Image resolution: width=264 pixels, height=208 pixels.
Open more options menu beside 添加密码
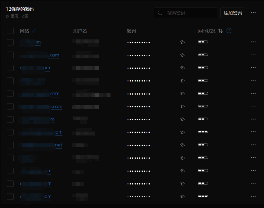(253, 13)
